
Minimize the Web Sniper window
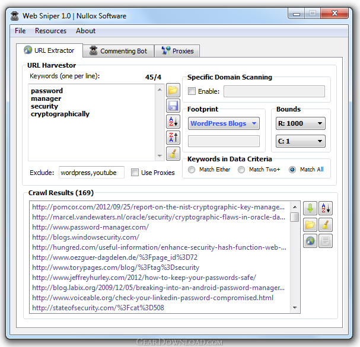(x=297, y=14)
